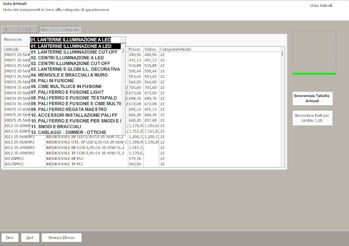Click the Articolo column header
This screenshot has height=246, width=349.
pyautogui.click(x=12, y=49)
